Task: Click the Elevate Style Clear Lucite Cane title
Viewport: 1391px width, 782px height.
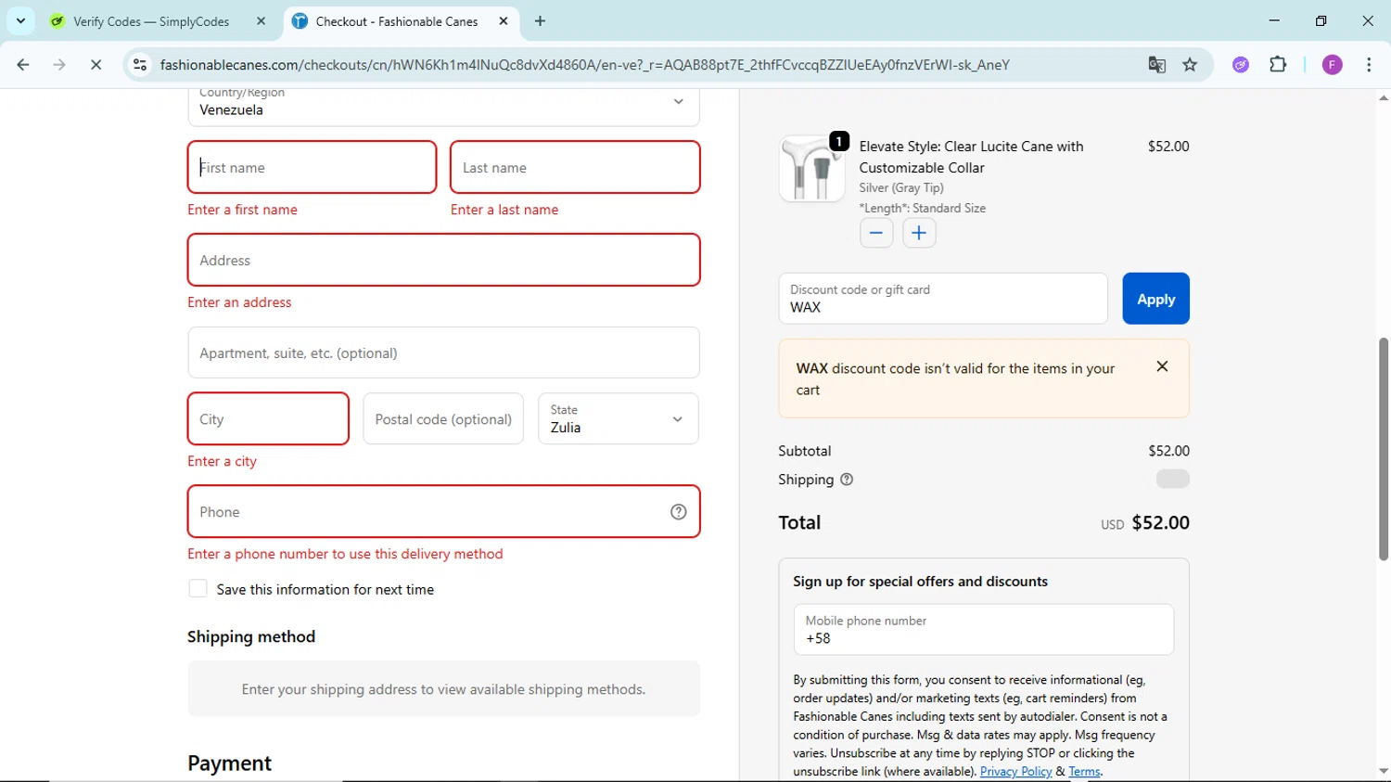Action: click(971, 157)
